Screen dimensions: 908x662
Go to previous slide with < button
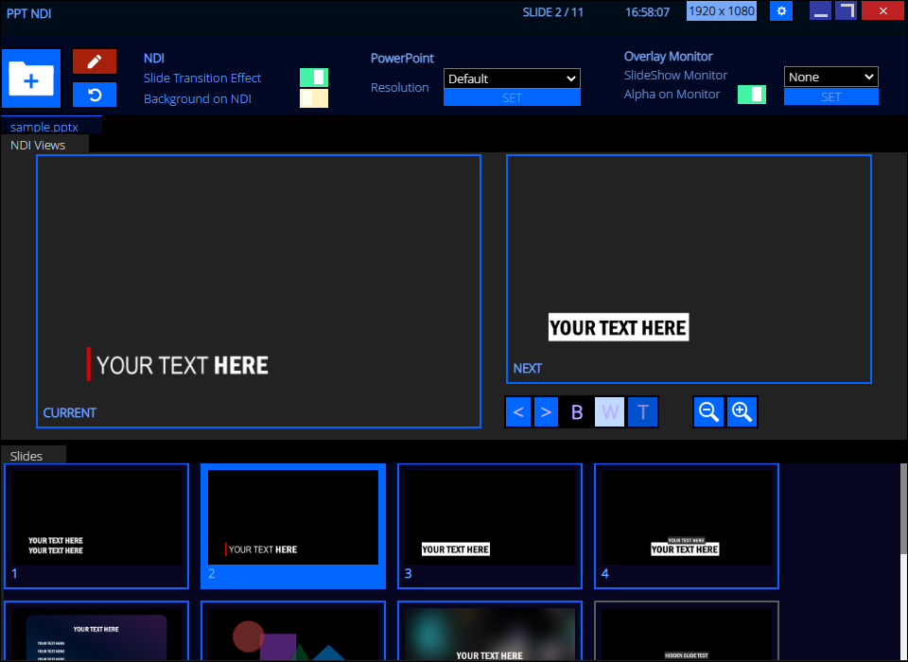pos(518,411)
